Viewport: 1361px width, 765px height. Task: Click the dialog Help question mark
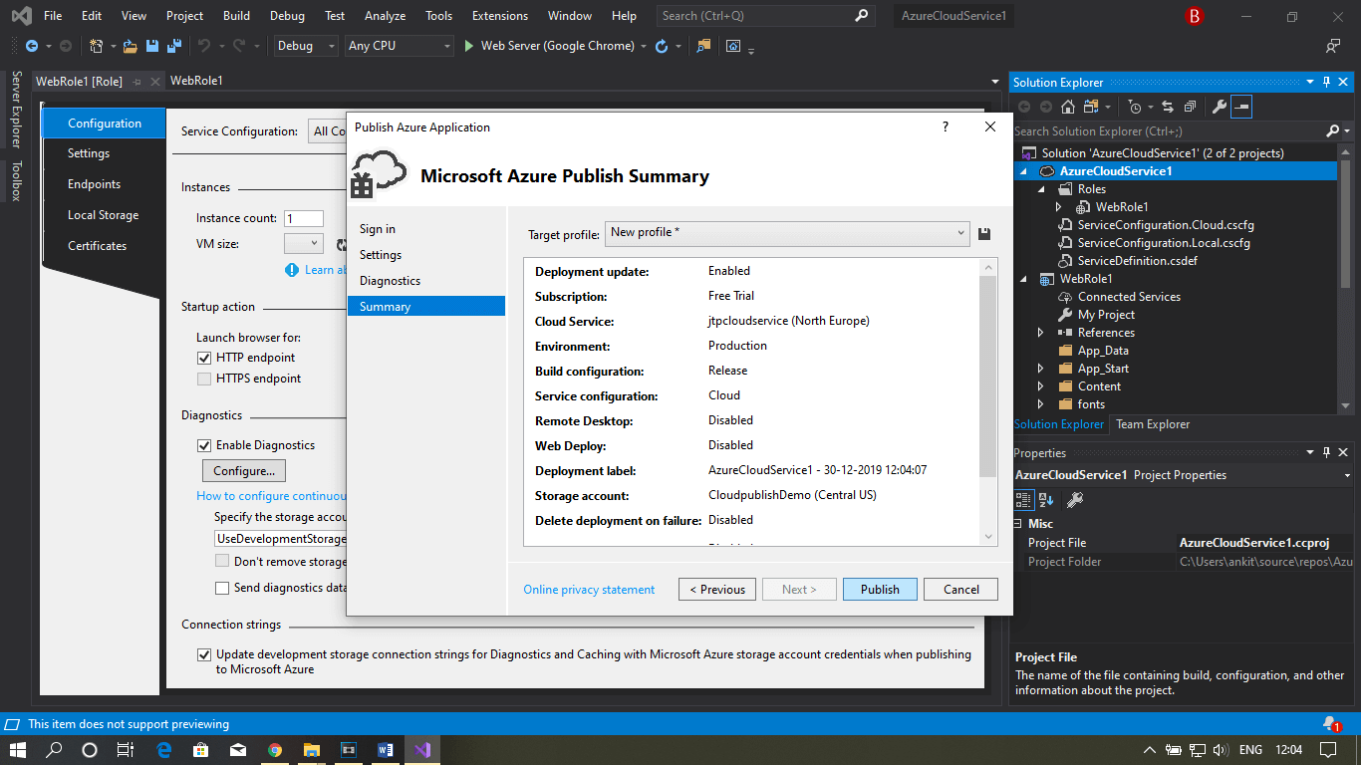tap(946, 127)
